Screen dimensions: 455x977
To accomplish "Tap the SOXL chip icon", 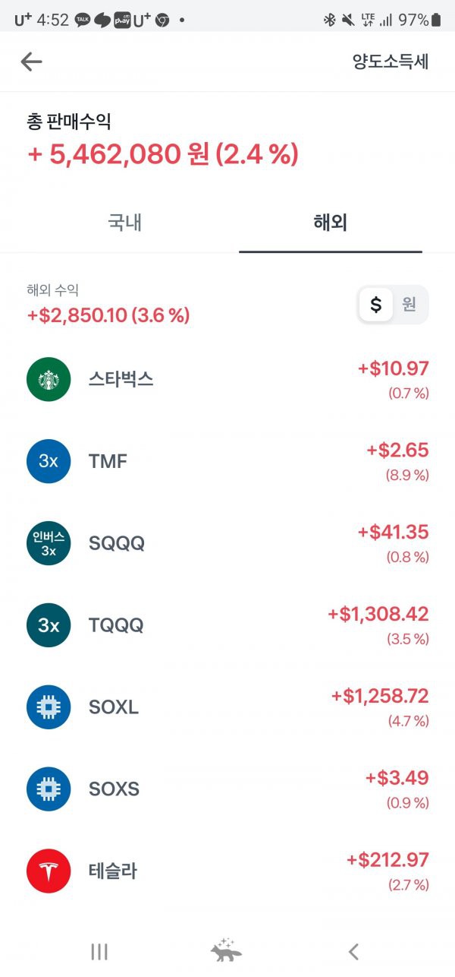I will pos(49,707).
